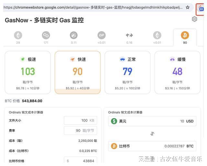Click the $6.78 | ≈ 10分钟 estimate text
Screen dimensions: 207x166
pos(28,88)
